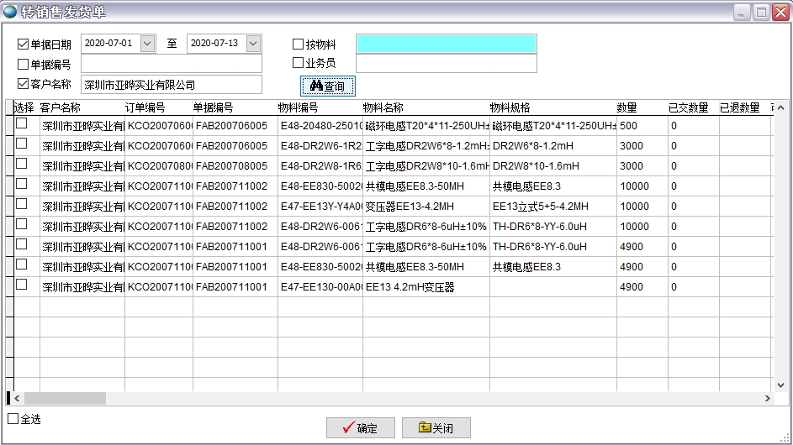
Task: Click the globe icon in title bar
Action: pyautogui.click(x=9, y=12)
